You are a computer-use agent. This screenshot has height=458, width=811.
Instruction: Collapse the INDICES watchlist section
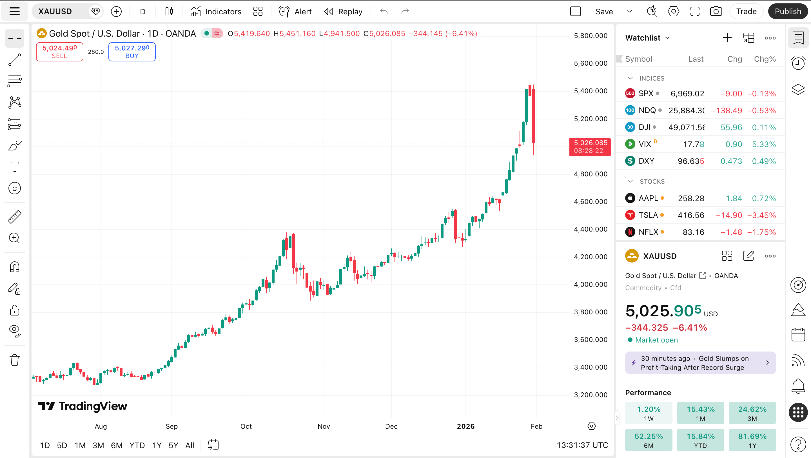(x=630, y=78)
